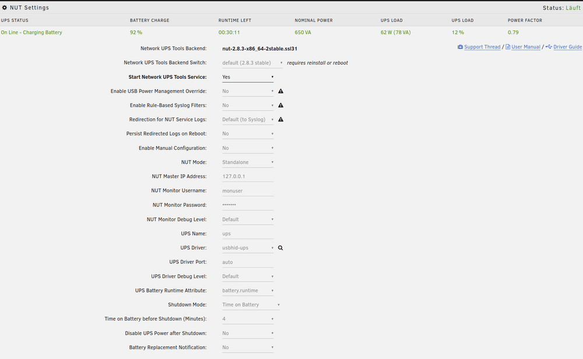Open Time on Battery before Shutdown dropdown
The width and height of the screenshot is (583, 359).
[x=248, y=318]
